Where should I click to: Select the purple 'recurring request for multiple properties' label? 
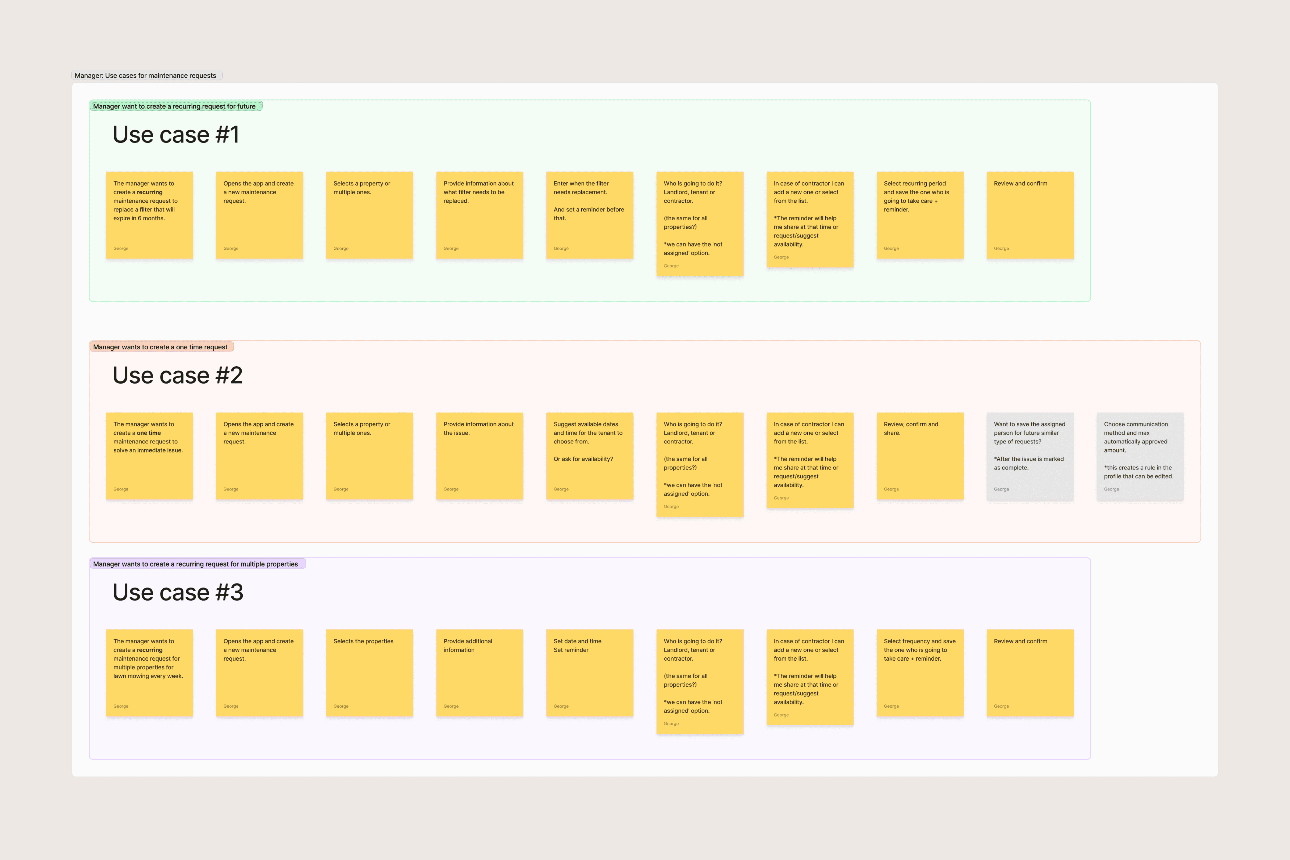[196, 564]
